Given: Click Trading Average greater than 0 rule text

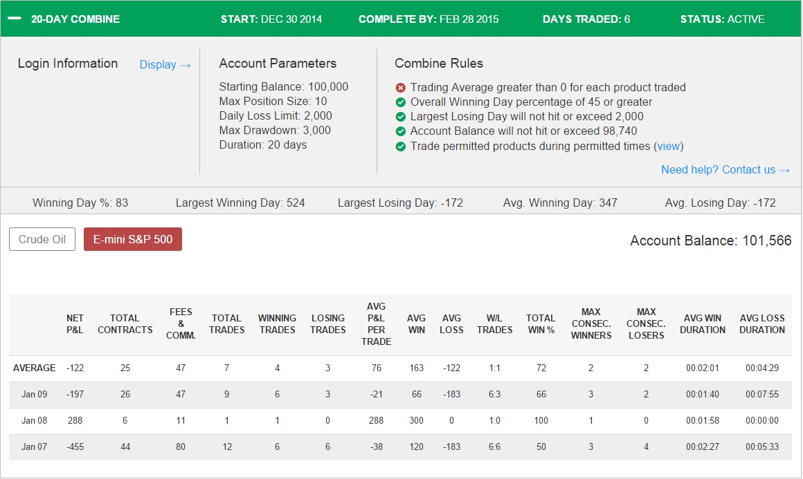Looking at the screenshot, I should coord(548,87).
